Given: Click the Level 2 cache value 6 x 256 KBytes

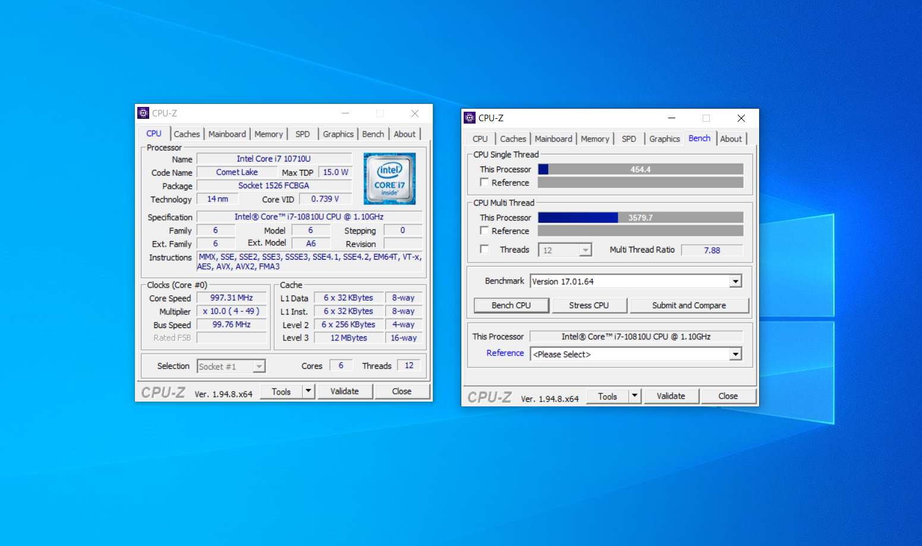Looking at the screenshot, I should pyautogui.click(x=349, y=324).
